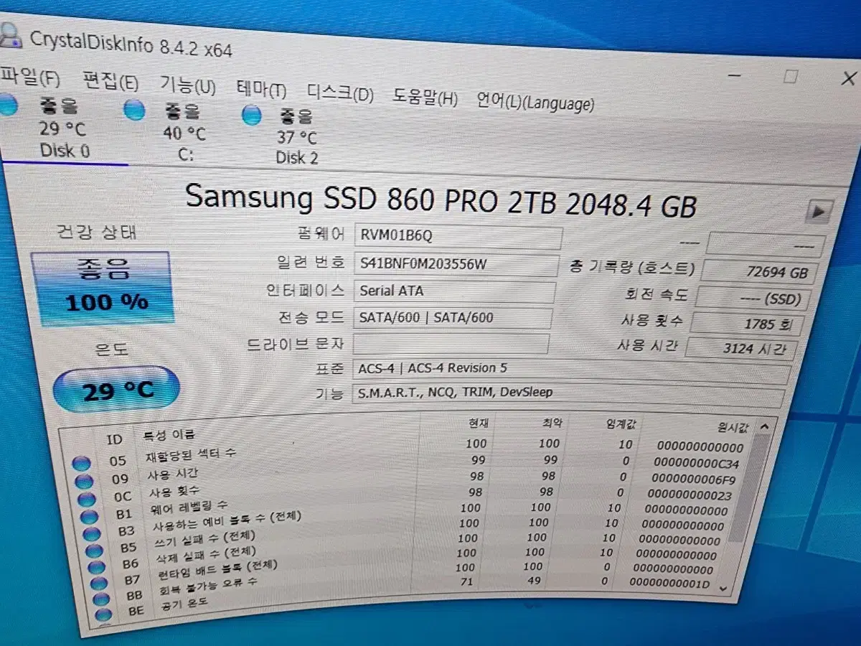This screenshot has height=646, width=861.
Task: Click the interface field Serial ATA
Action: point(454,291)
